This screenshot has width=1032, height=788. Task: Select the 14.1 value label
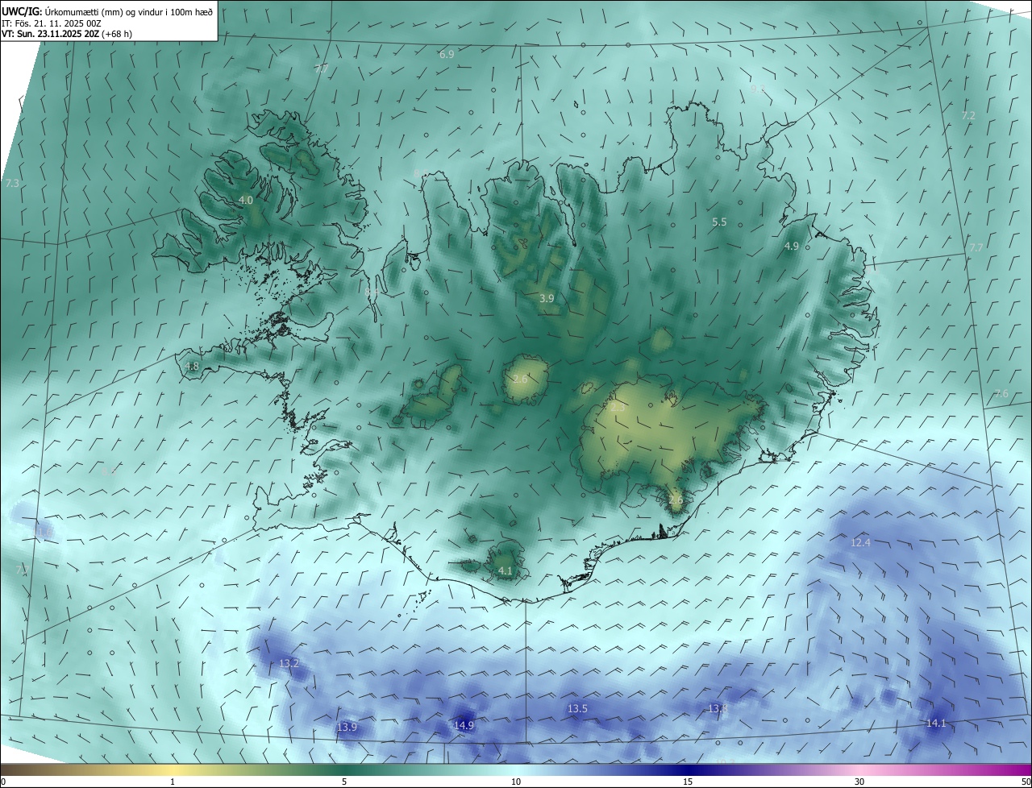[x=935, y=724]
